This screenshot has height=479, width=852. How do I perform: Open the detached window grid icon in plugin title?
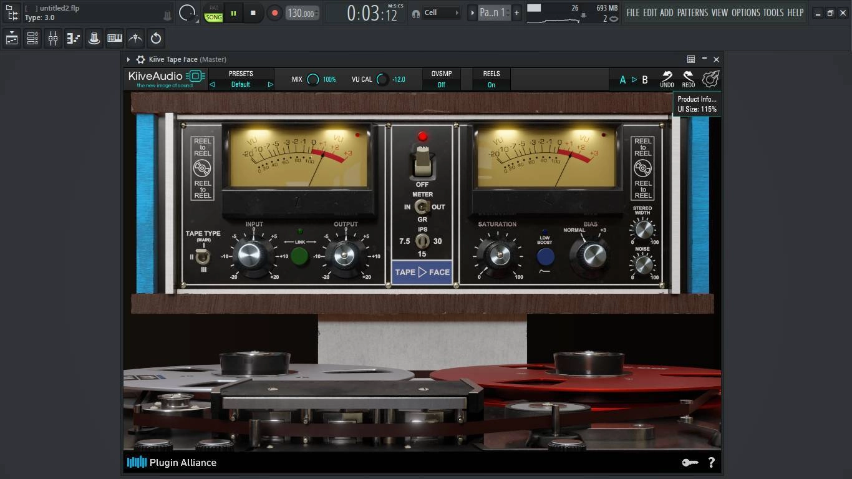(x=691, y=59)
